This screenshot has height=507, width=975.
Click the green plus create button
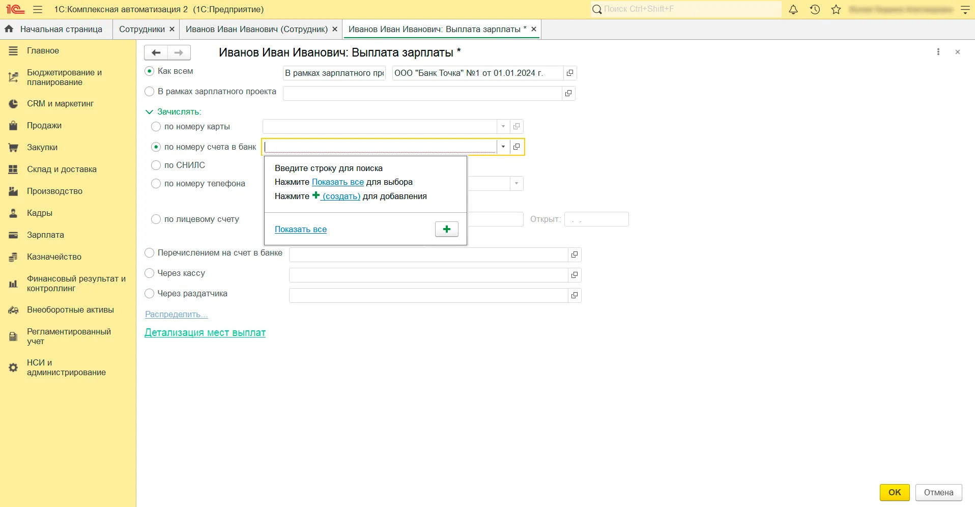pyautogui.click(x=446, y=229)
